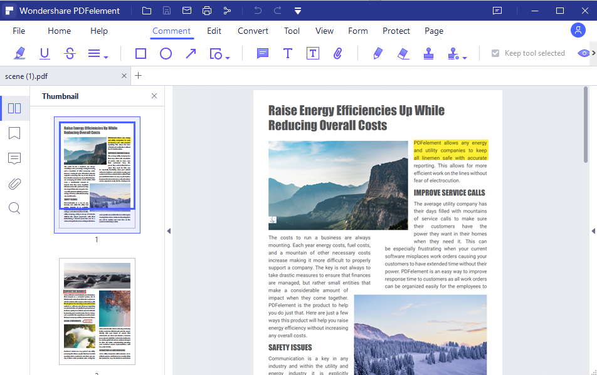Viewport: 597px width, 375px height.
Task: Open the File menu
Action: click(19, 31)
